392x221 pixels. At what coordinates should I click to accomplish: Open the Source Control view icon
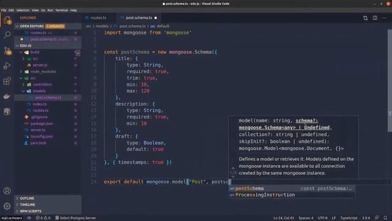click(7, 50)
